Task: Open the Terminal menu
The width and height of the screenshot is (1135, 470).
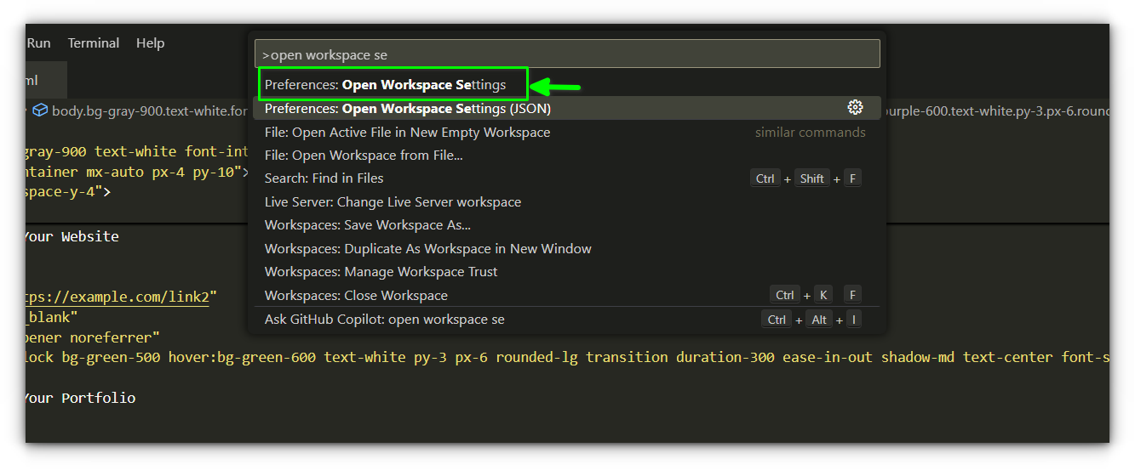Action: (x=94, y=43)
